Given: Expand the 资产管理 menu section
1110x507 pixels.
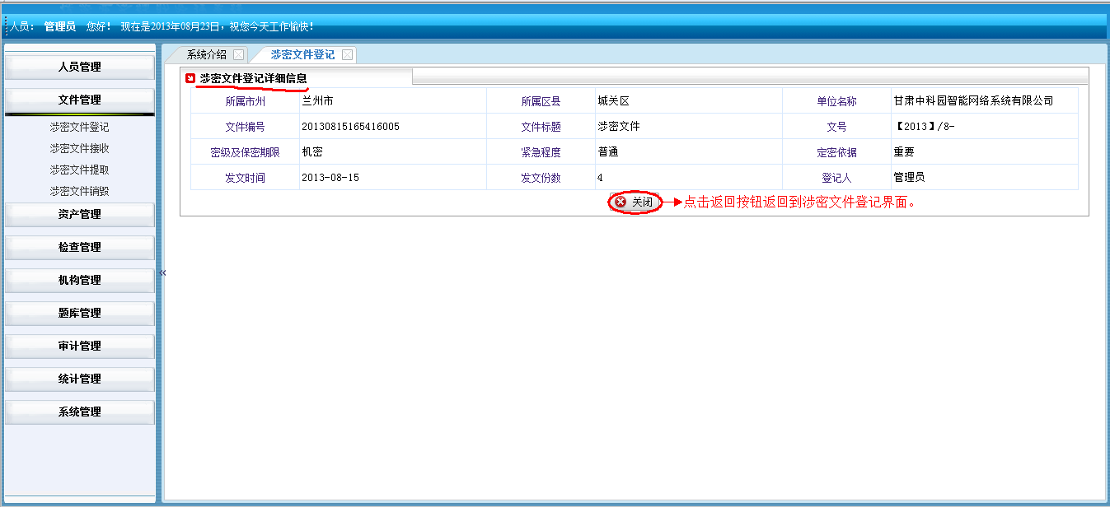Looking at the screenshot, I should click(80, 215).
